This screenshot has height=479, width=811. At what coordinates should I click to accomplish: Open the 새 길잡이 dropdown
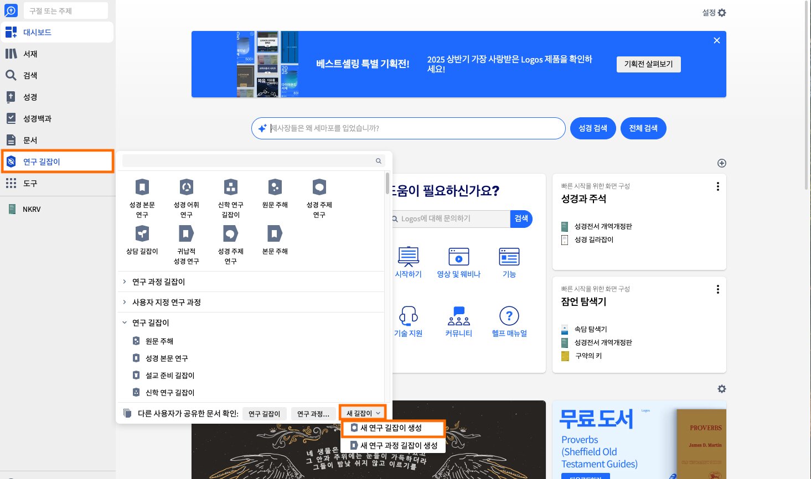click(363, 413)
